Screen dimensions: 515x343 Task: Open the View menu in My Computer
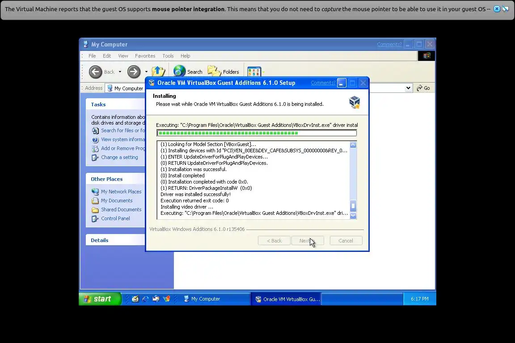coord(123,56)
